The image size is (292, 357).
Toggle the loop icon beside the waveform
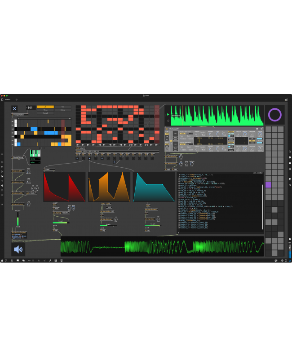(168, 121)
